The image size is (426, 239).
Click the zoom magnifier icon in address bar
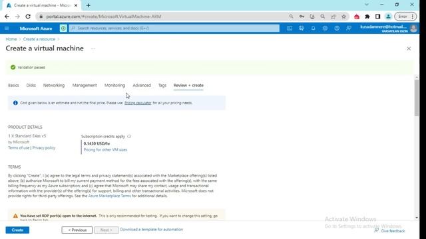click(x=322, y=17)
